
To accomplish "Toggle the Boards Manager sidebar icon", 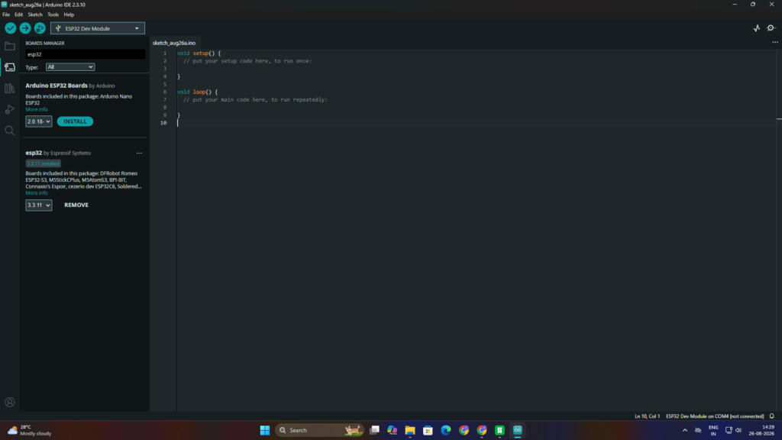I will click(9, 67).
